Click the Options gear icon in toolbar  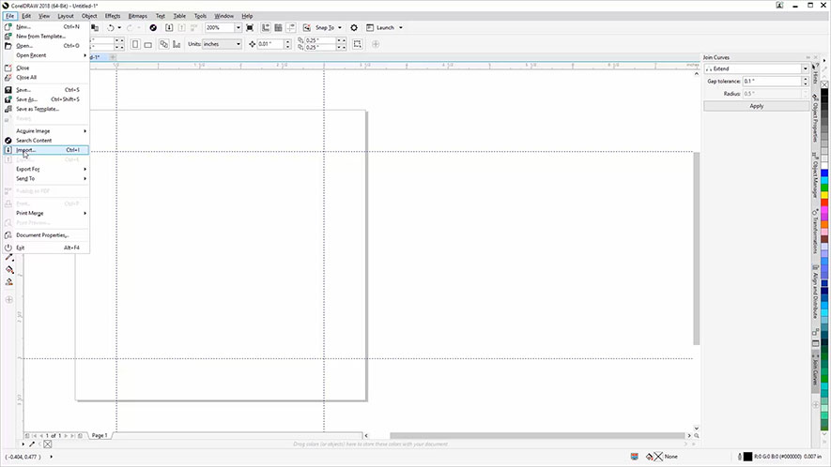point(354,28)
